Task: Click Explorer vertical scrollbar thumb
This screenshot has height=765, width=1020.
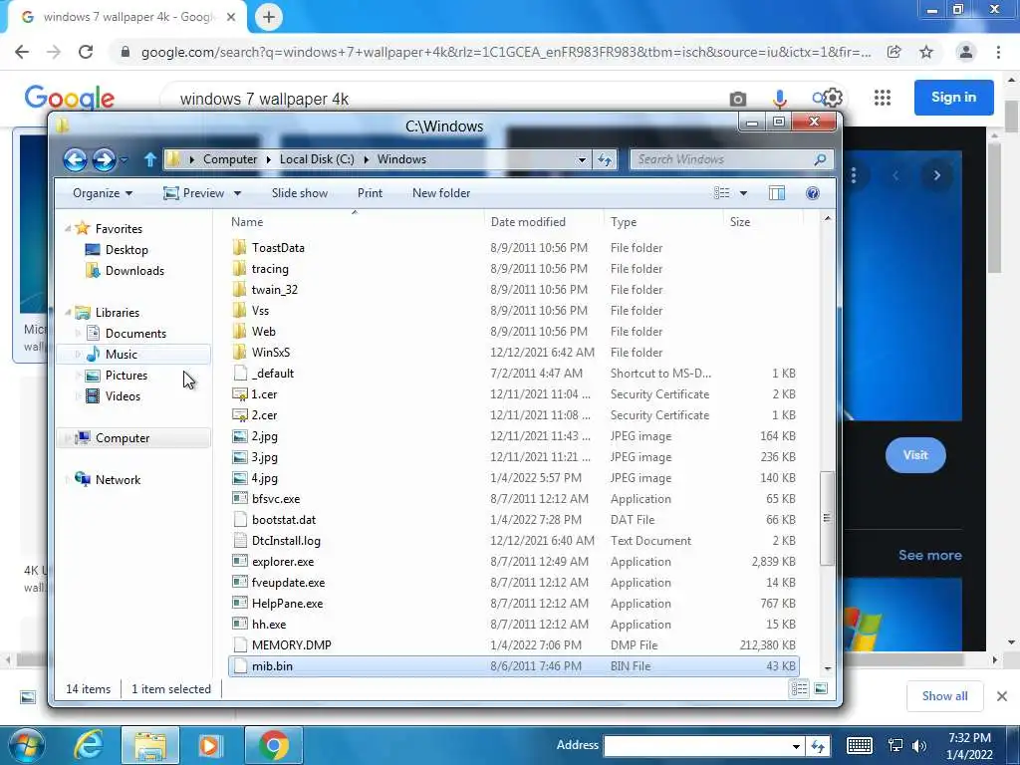Action: [827, 518]
